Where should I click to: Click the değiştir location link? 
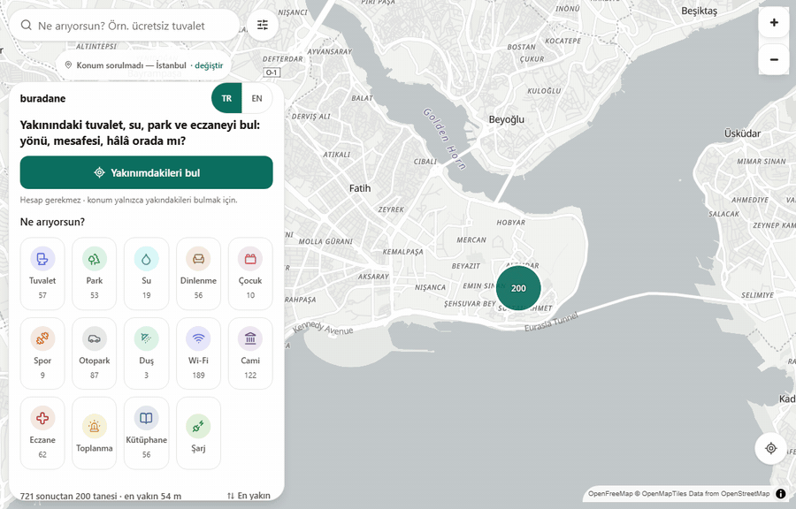[209, 65]
